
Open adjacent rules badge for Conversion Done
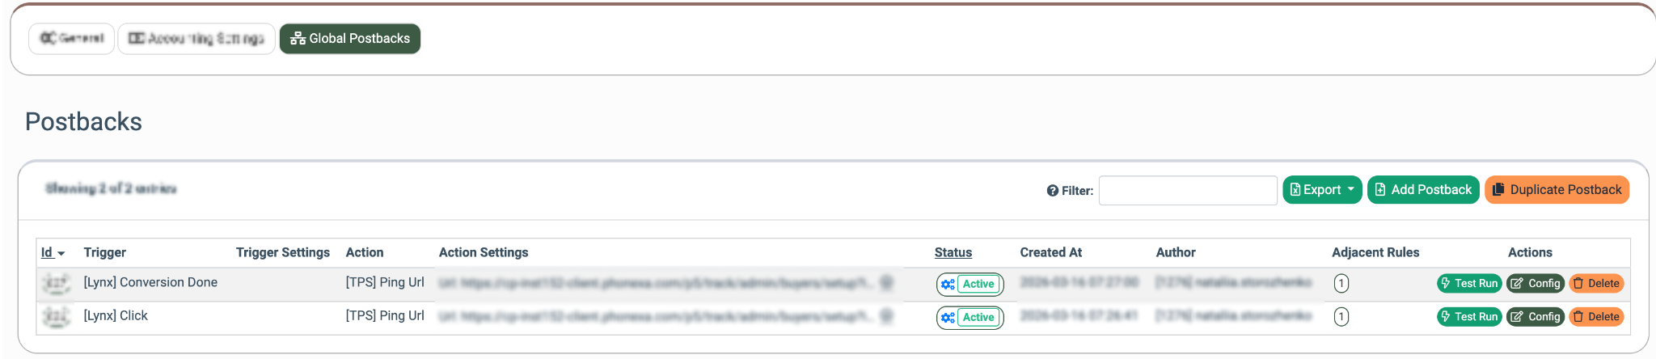(x=1341, y=284)
